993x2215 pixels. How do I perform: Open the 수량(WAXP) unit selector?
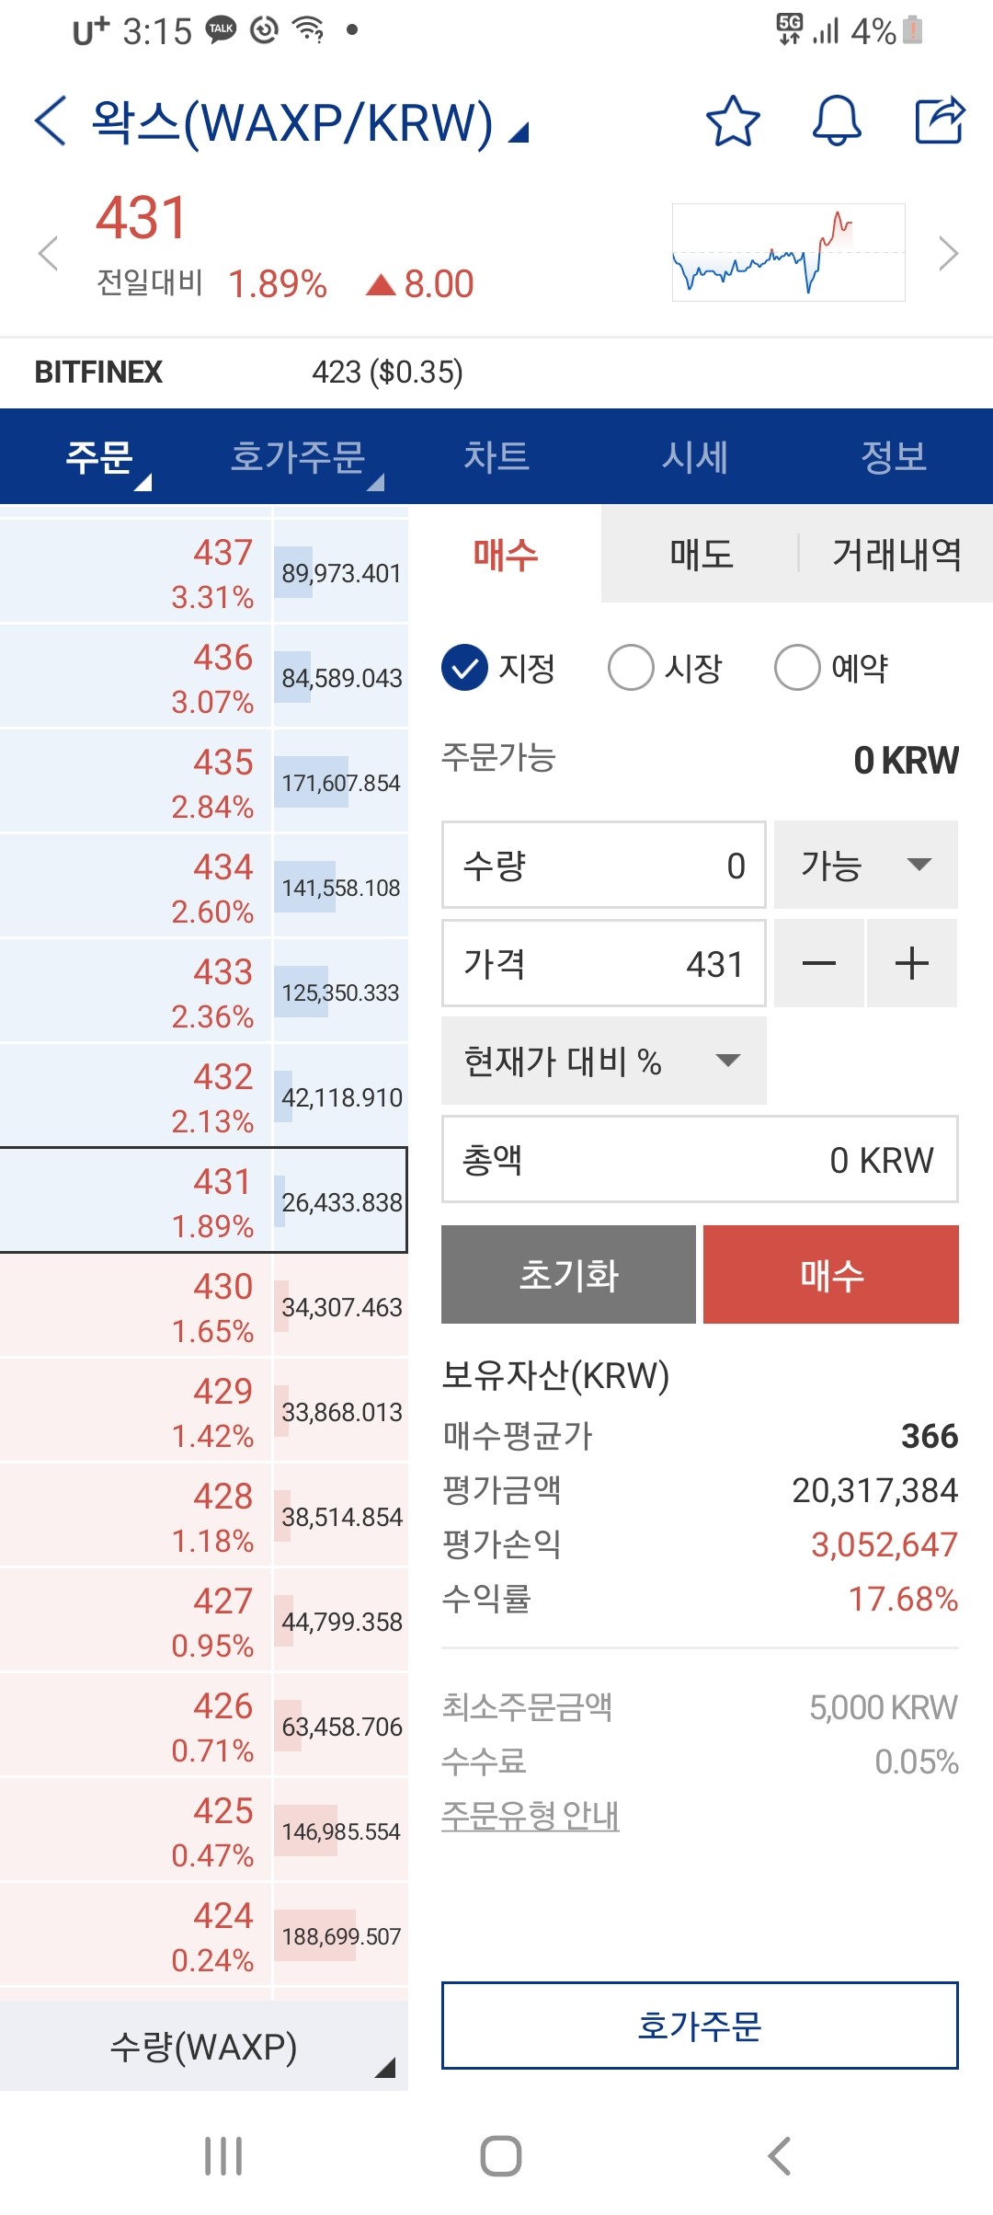pos(204,2047)
